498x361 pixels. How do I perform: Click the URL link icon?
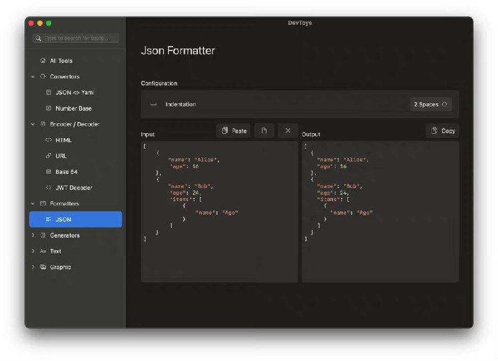pos(49,156)
